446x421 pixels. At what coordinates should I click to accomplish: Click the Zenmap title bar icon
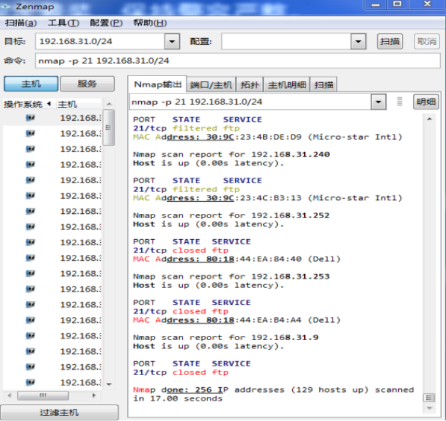coord(6,6)
